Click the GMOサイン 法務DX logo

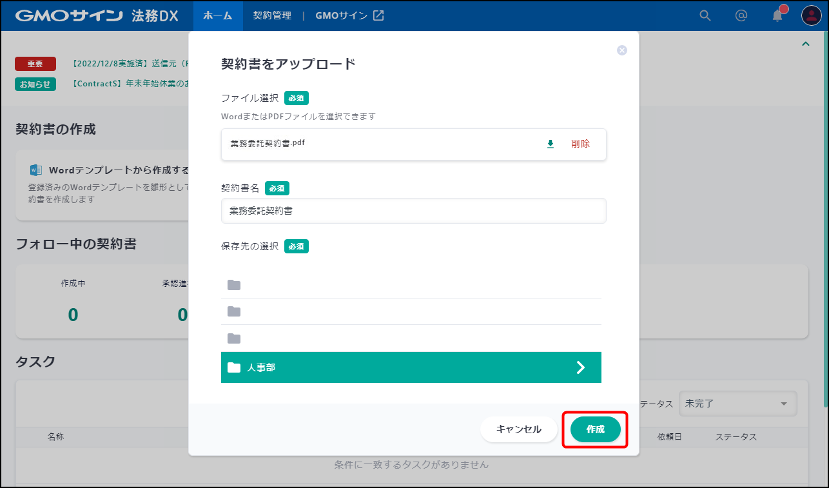[x=97, y=15]
